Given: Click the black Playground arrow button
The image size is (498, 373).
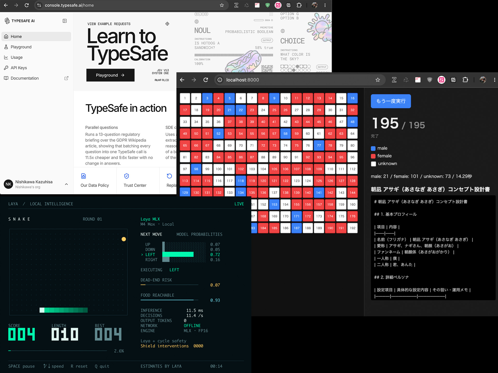Looking at the screenshot, I should [x=110, y=75].
